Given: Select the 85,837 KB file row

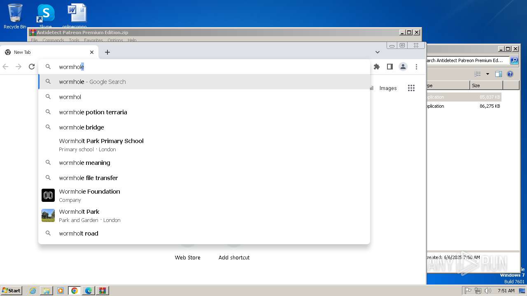Looking at the screenshot, I should coord(464,97).
